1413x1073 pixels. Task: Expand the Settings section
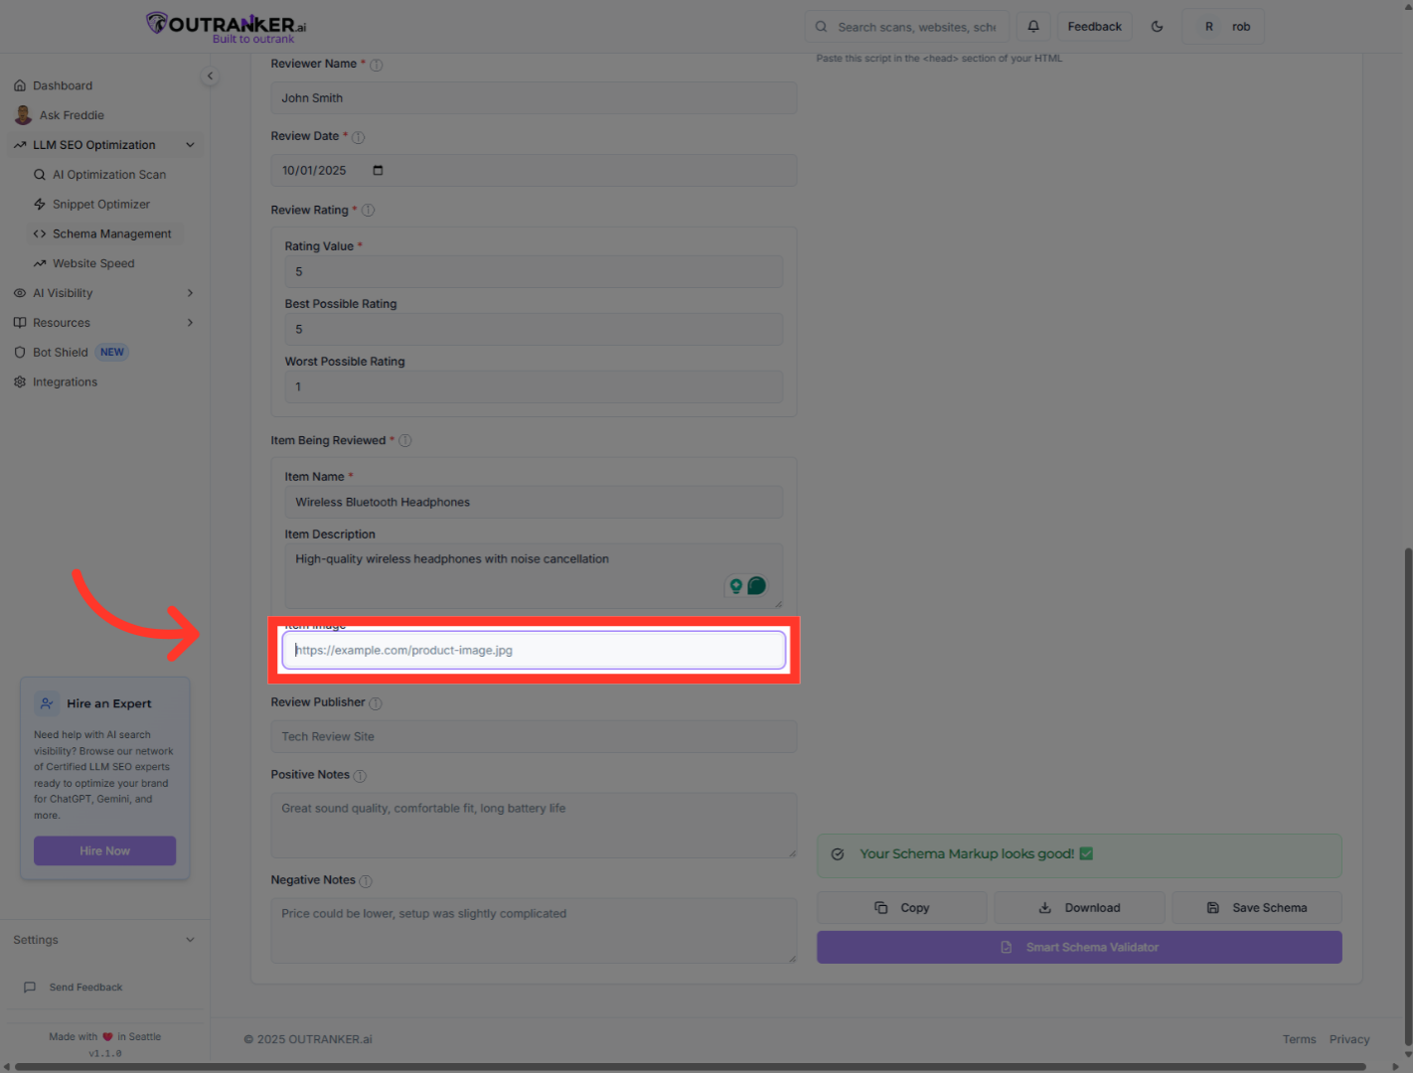coord(103,940)
